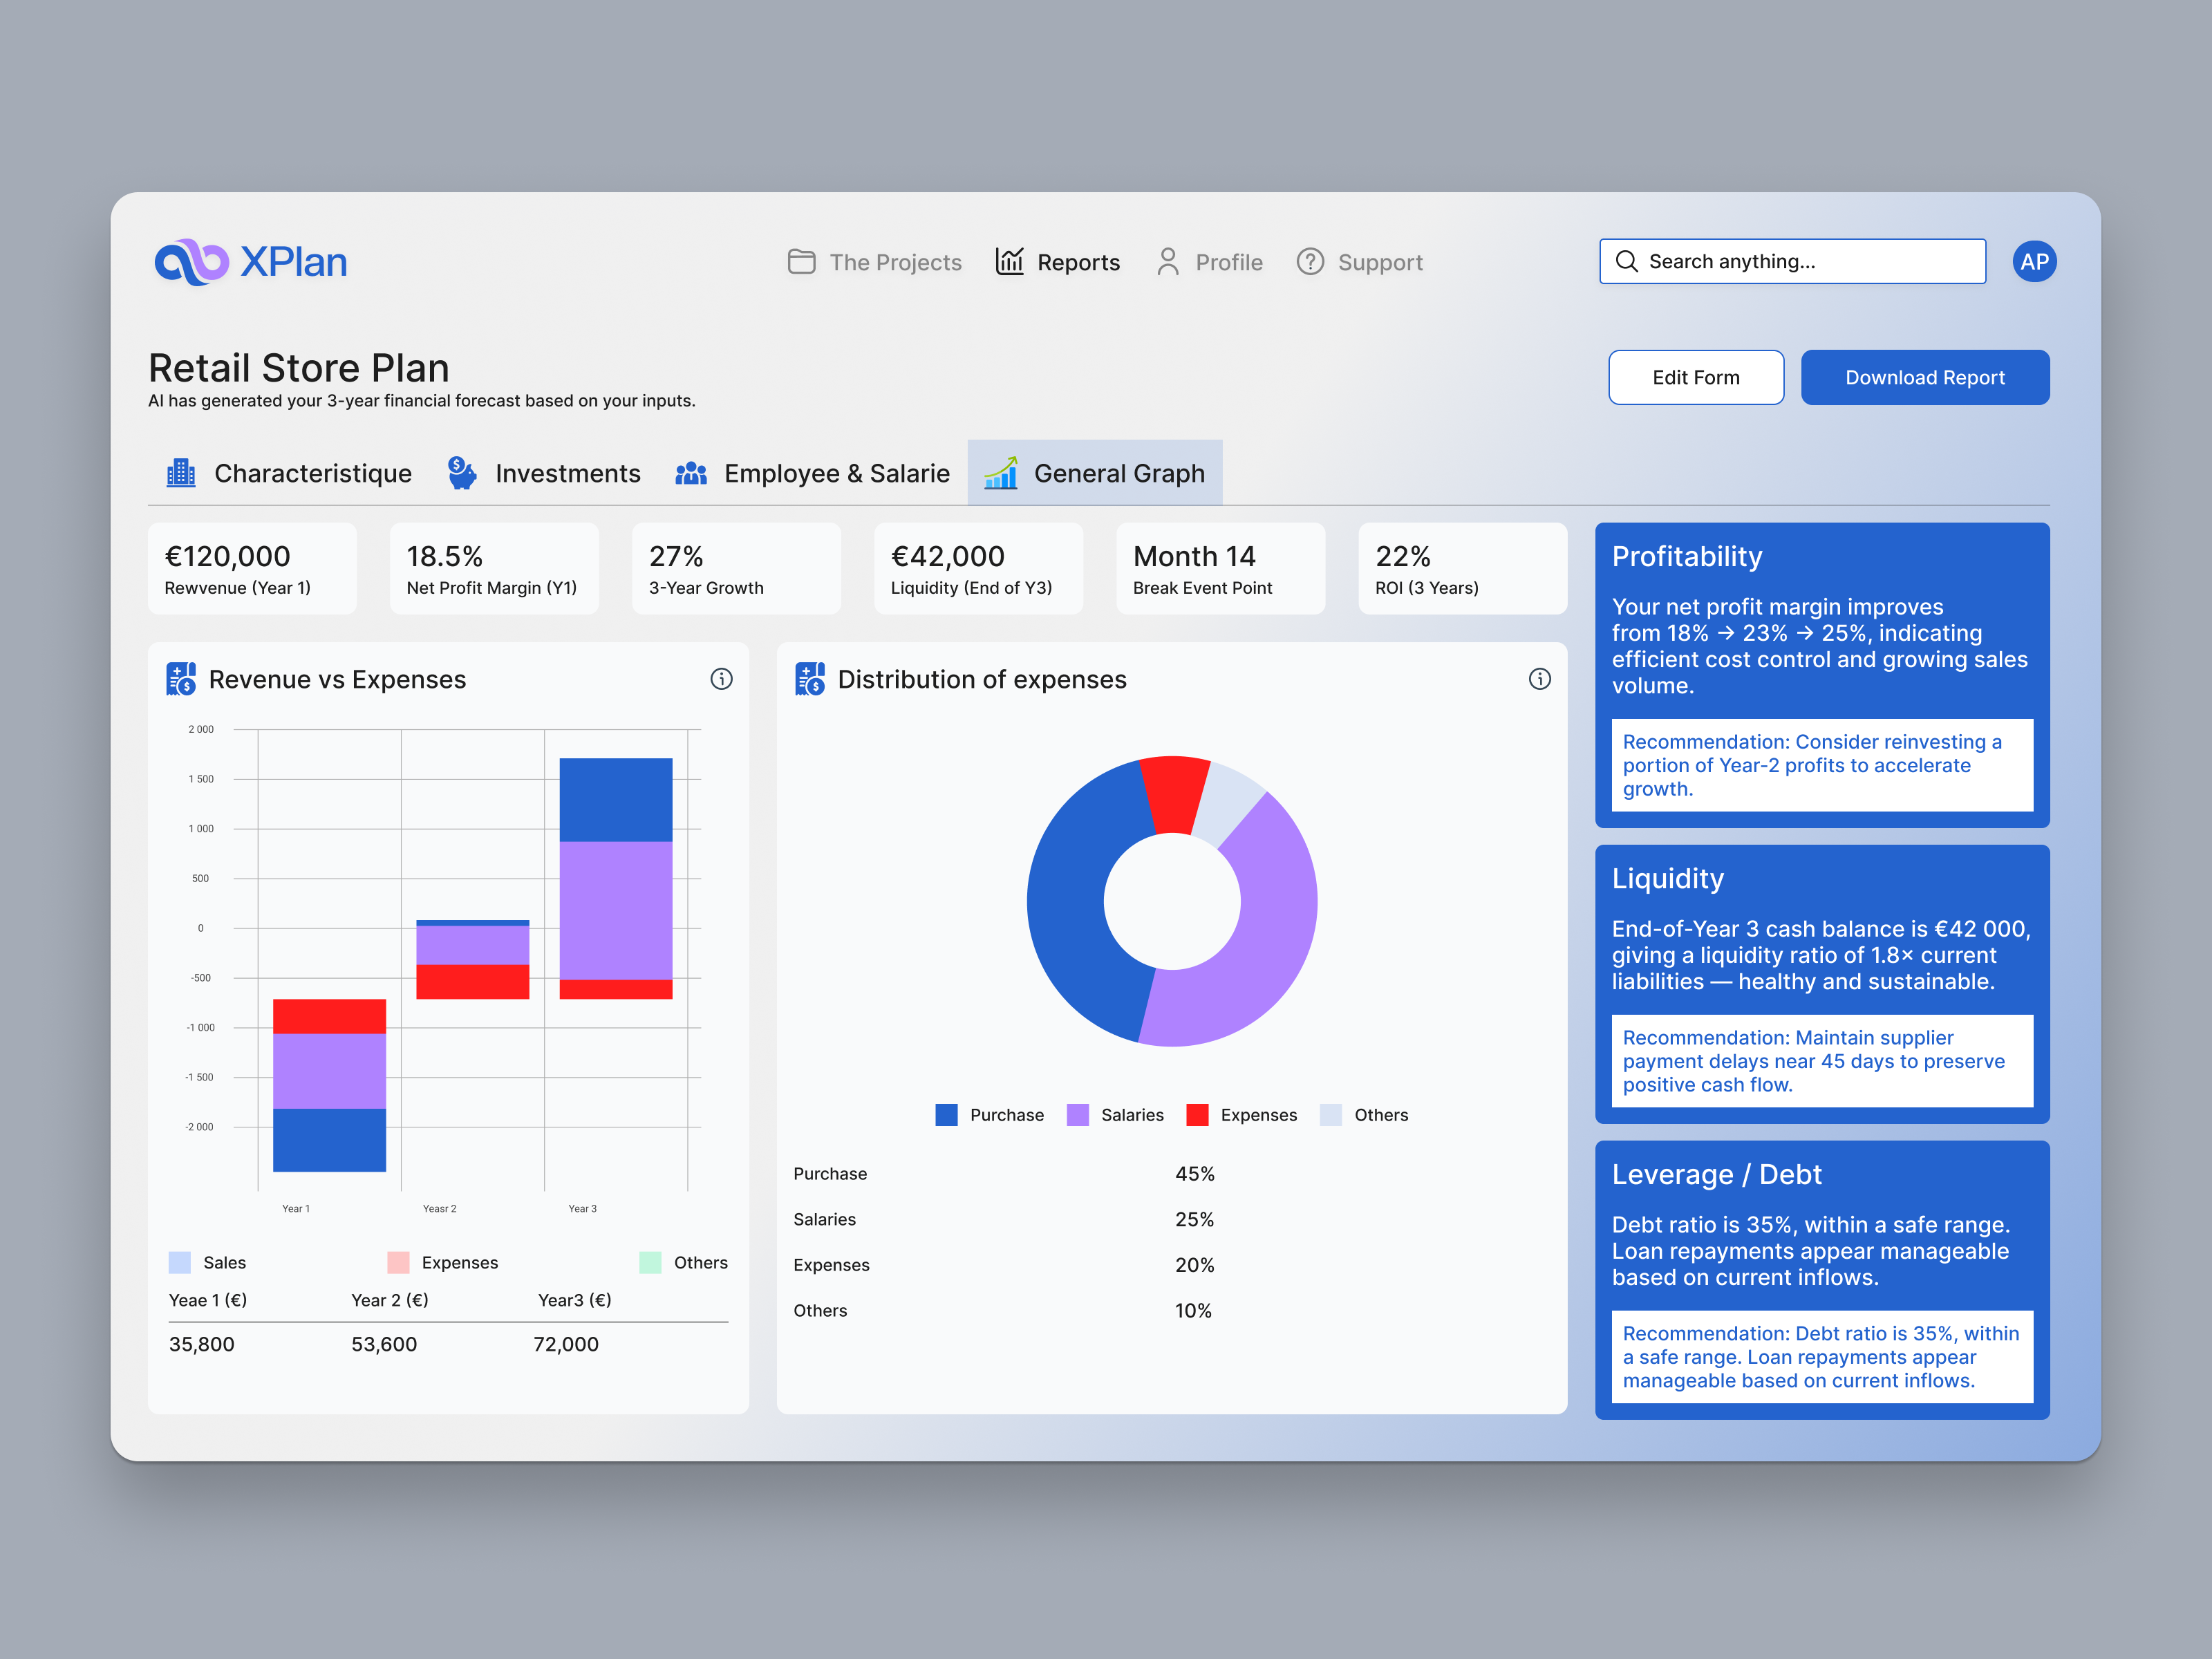The width and height of the screenshot is (2212, 1659).
Task: Click the icon before Revenue vs Expenses title
Action: 181,679
